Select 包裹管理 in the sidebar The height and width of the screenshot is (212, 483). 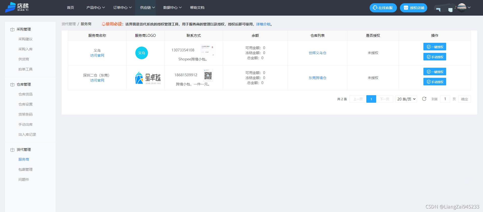pyautogui.click(x=26, y=169)
